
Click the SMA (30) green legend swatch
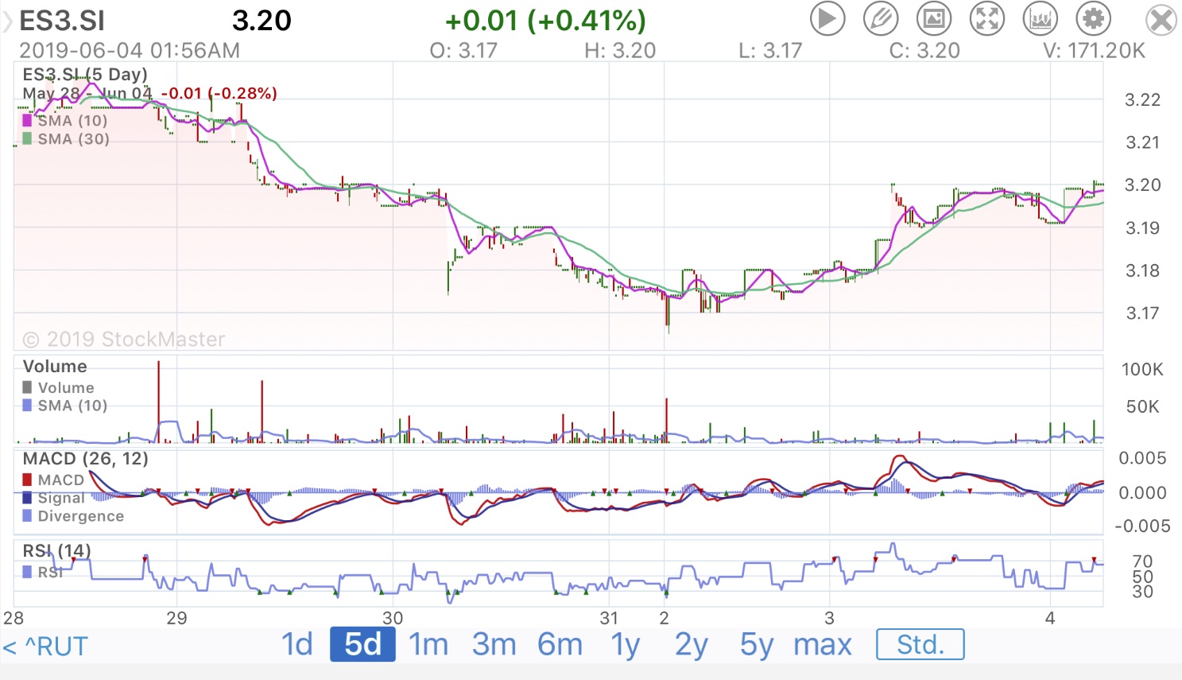tap(27, 139)
